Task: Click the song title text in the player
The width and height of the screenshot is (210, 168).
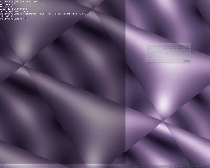Action: [177, 48]
